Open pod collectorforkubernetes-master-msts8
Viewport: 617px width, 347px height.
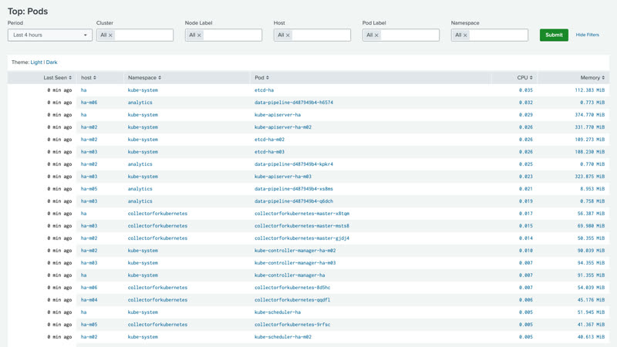(x=302, y=226)
